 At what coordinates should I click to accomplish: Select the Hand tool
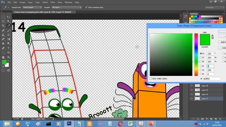point(3,57)
